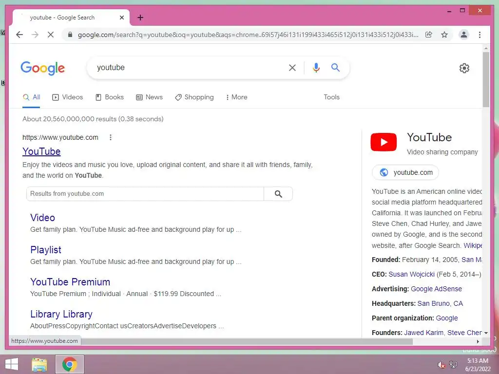Open a new tab
This screenshot has height=374, width=499.
click(x=140, y=18)
